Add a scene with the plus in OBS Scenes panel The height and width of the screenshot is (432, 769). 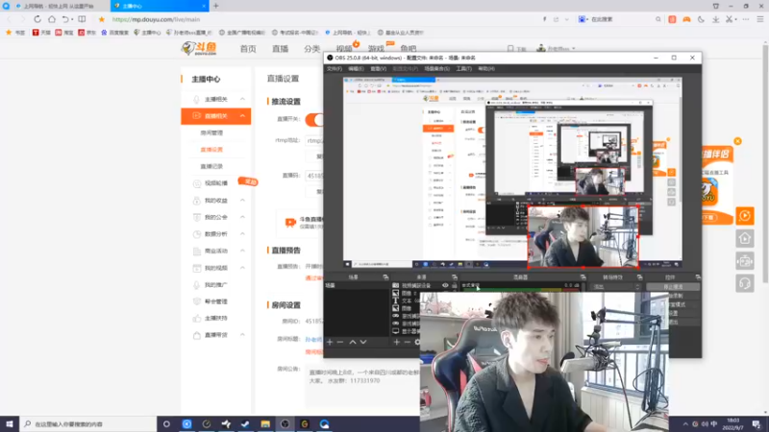330,342
